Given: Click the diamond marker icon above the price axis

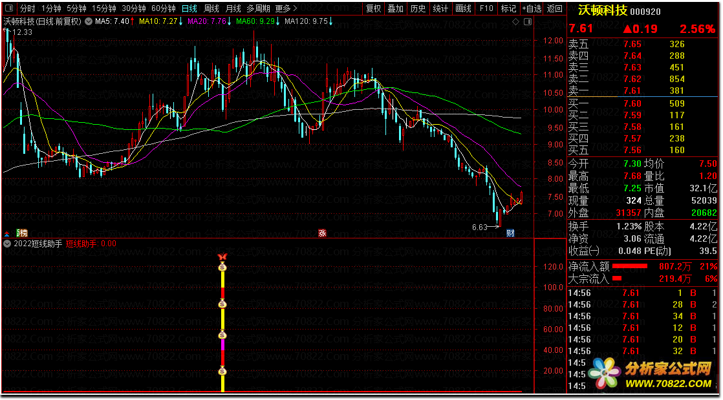Looking at the screenshot, I should 516,21.
